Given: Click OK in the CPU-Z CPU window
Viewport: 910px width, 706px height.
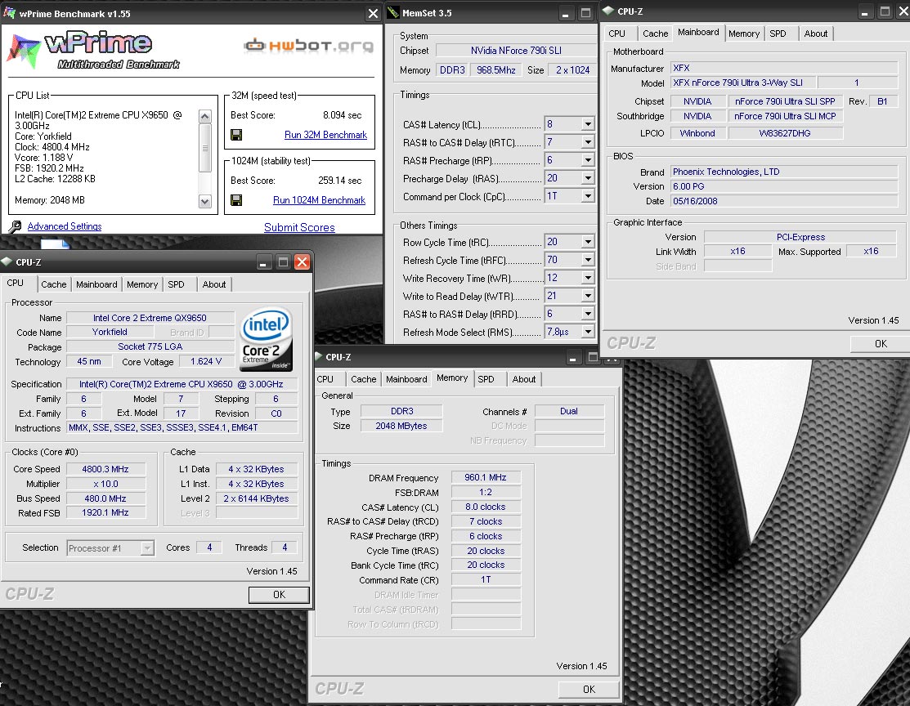Looking at the screenshot, I should 279,595.
